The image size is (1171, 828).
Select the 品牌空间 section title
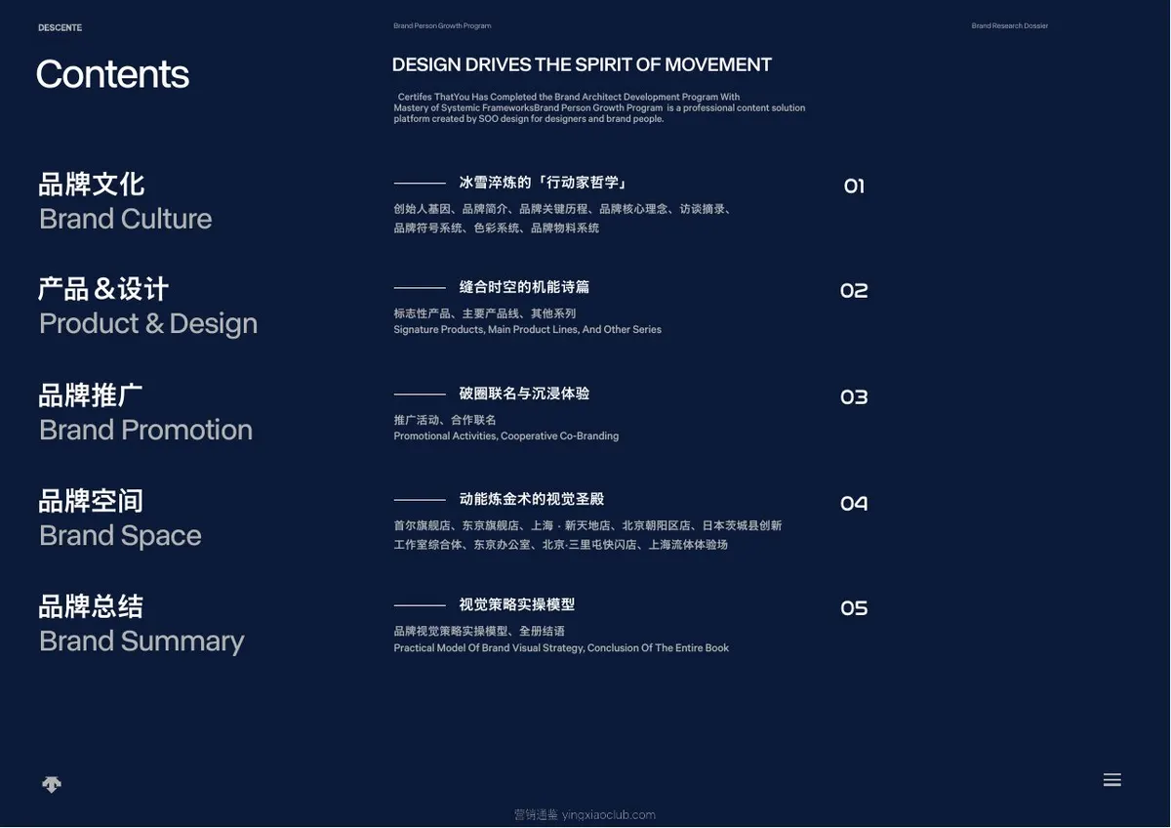[91, 501]
